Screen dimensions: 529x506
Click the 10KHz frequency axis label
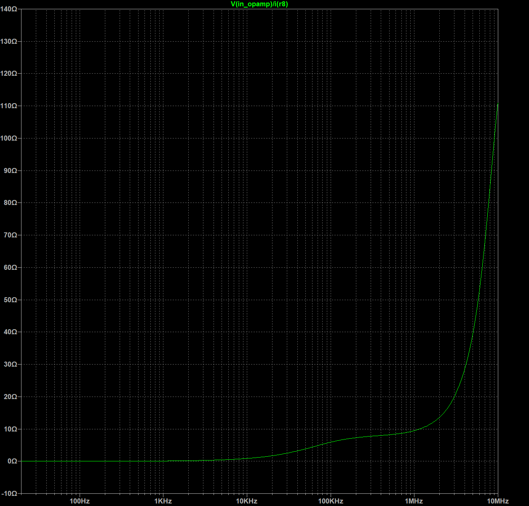pos(247,501)
